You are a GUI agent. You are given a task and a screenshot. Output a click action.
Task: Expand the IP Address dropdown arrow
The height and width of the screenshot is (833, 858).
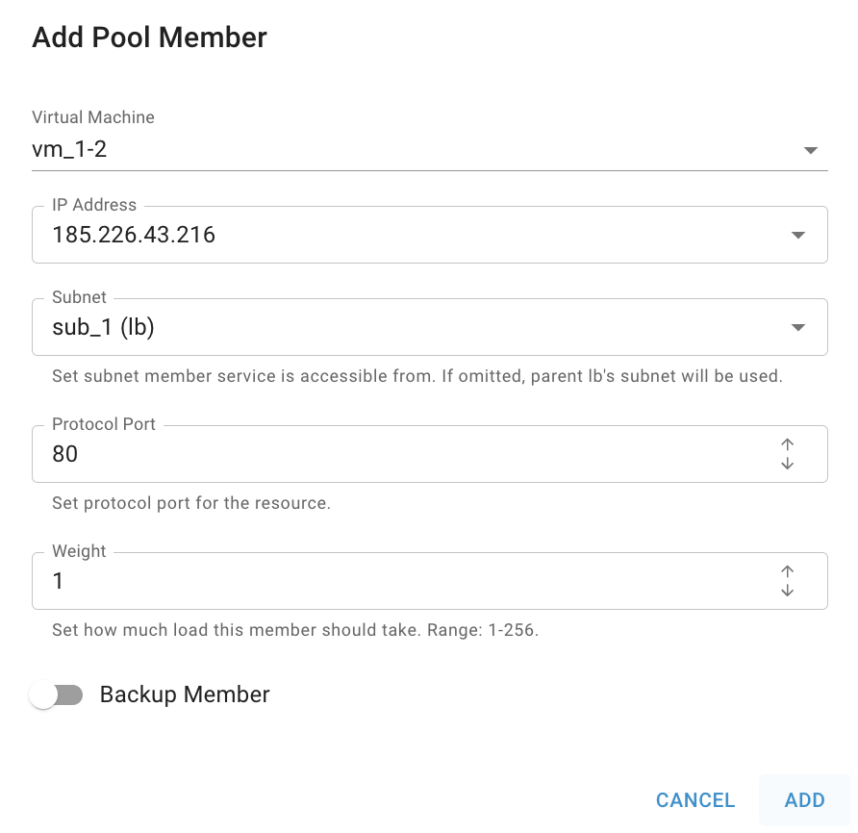(798, 235)
